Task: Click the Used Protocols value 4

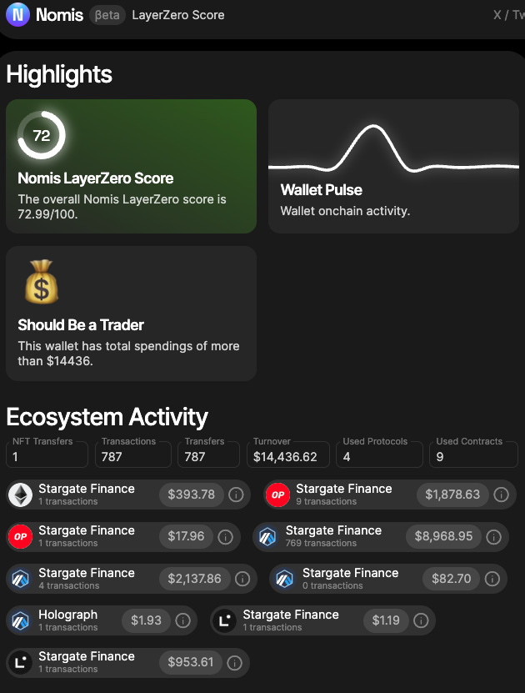Action: (347, 456)
